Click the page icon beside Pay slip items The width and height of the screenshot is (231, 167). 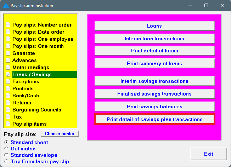click(x=8, y=124)
